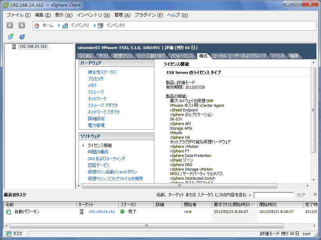
Task: Click the forward navigation arrow icon
Action: [x=22, y=25]
